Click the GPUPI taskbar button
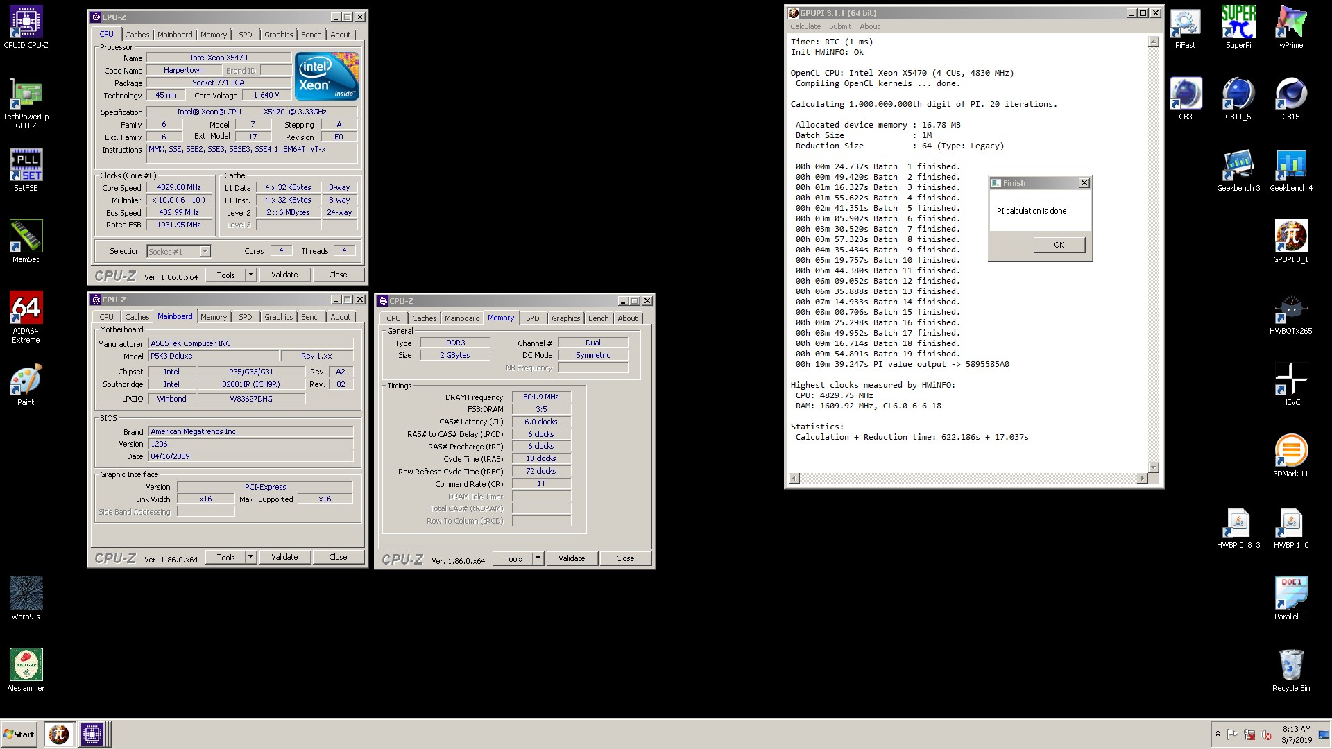Image resolution: width=1332 pixels, height=749 pixels. pos(59,734)
